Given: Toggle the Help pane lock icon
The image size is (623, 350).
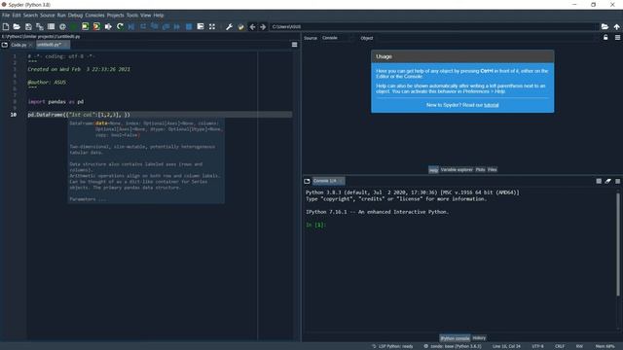Looking at the screenshot, I should coord(605,37).
